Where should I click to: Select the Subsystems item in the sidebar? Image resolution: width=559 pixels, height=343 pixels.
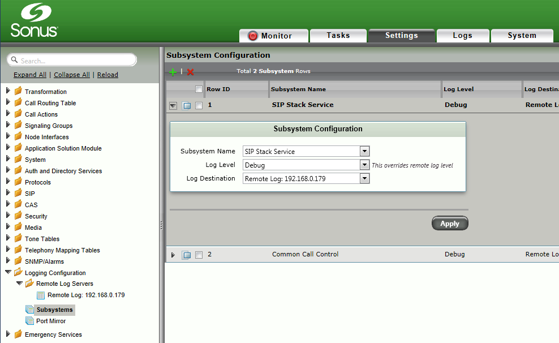pos(54,310)
